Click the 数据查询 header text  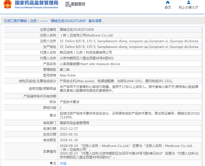click(x=78, y=4)
